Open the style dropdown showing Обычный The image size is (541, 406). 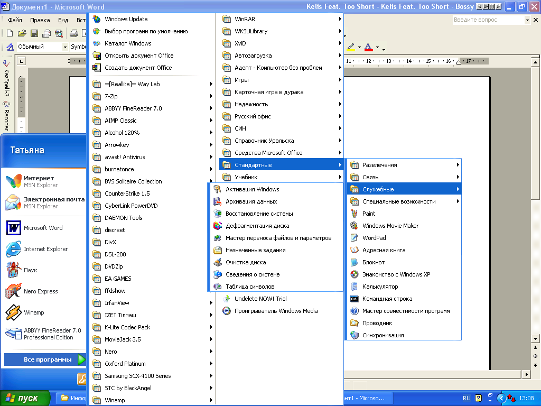click(65, 47)
